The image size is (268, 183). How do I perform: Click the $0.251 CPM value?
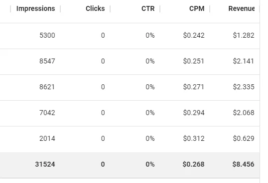pos(193,61)
